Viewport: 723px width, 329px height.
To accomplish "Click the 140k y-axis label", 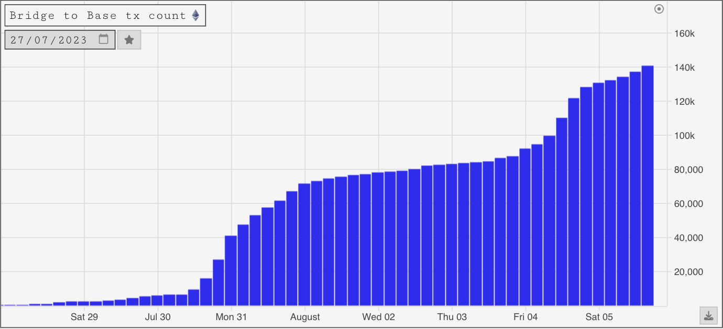I will click(x=684, y=68).
